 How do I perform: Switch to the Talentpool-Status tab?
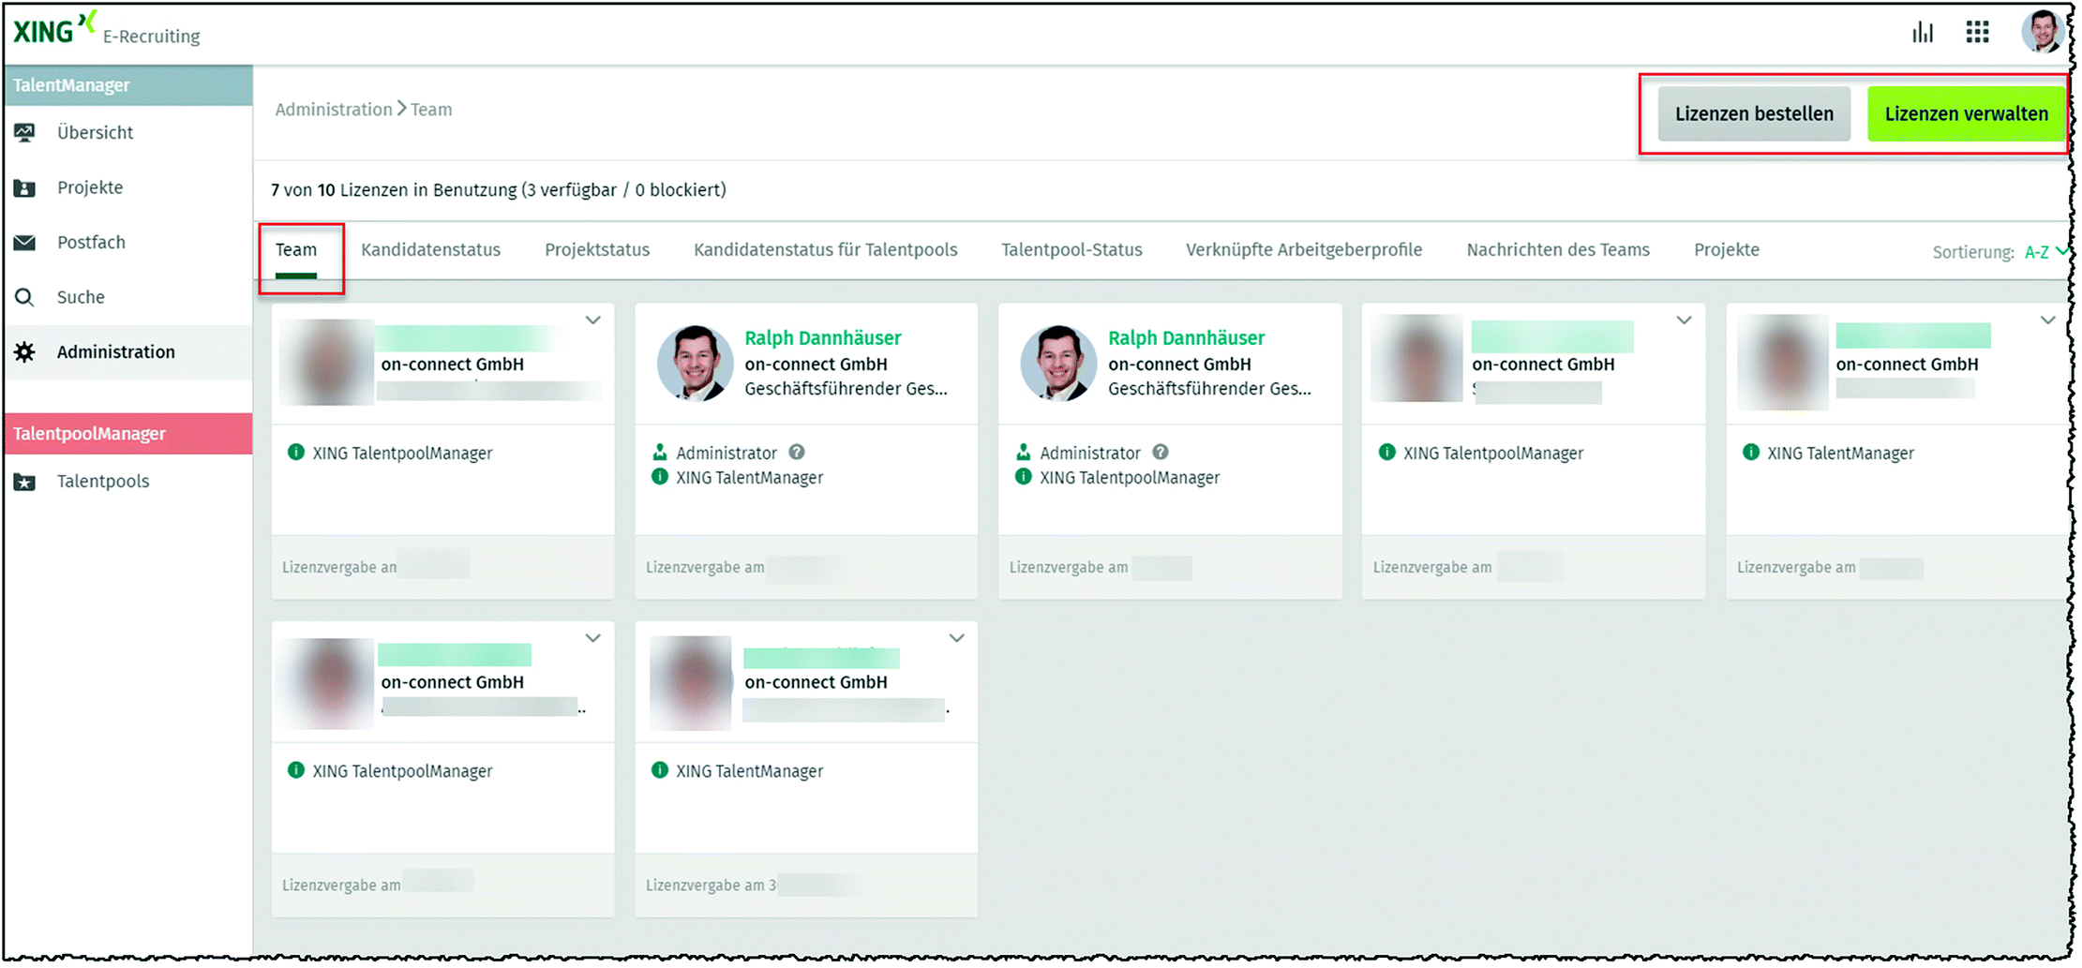pos(1071,250)
